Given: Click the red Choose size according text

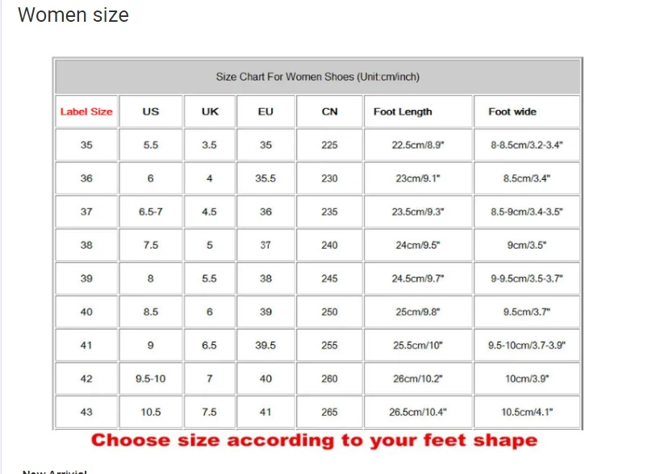Looking at the screenshot, I should point(315,440).
